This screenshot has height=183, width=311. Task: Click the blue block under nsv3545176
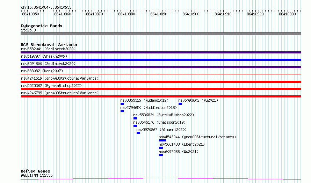tap(135, 126)
